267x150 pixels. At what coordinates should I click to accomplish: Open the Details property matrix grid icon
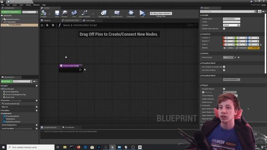tap(259, 12)
